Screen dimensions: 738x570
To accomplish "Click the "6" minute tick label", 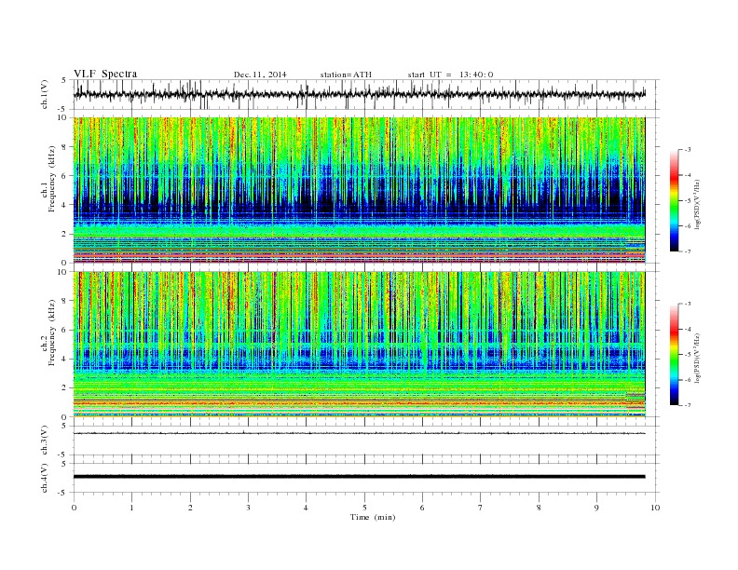I will (422, 508).
